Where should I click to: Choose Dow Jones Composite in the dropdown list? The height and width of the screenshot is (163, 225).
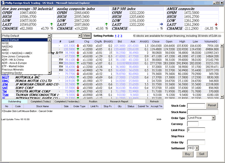tap(16, 56)
